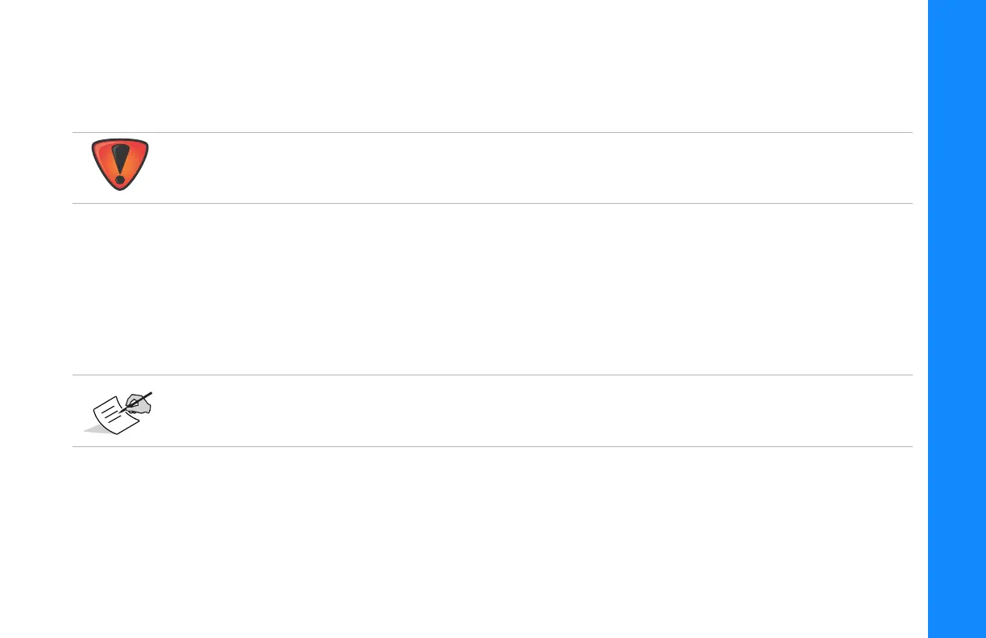Click the empty text area beside the note icon
Image resolution: width=986 pixels, height=638 pixels.
(x=524, y=411)
